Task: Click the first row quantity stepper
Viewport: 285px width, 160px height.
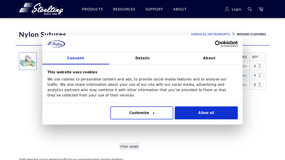Action: (260, 66)
